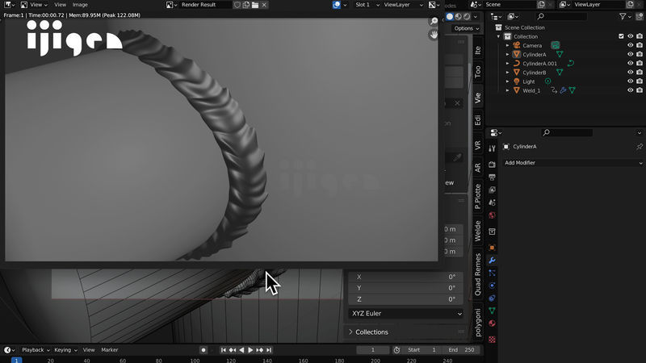Open the Texture properties checker tab
646x363 pixels.
(x=492, y=340)
